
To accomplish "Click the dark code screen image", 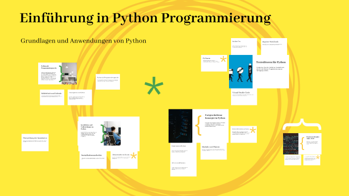I will 180,126.
